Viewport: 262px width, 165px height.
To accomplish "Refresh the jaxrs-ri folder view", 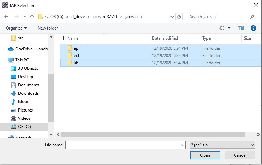I will click(179, 17).
